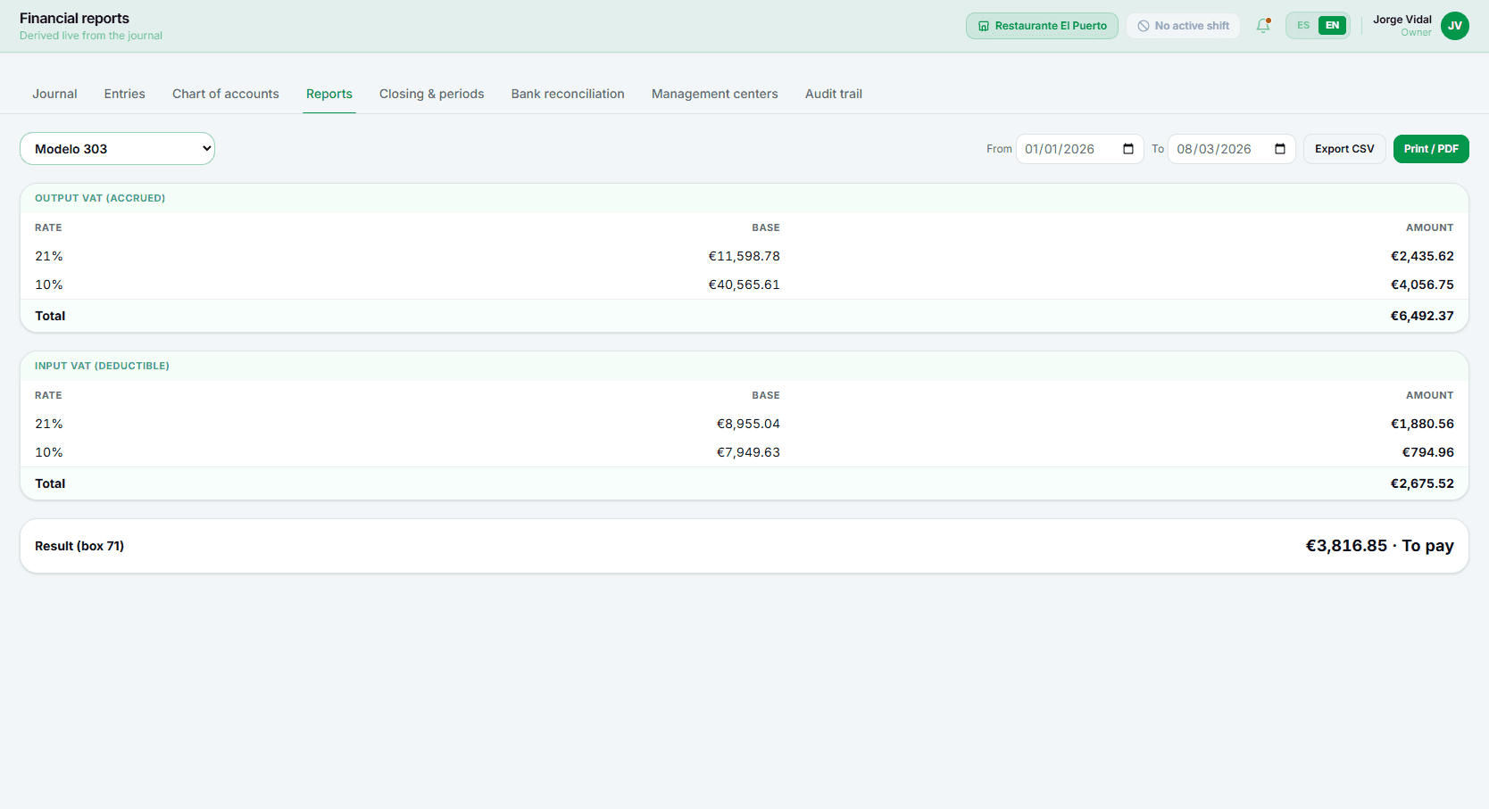Viewport: 1489px width, 809px height.
Task: Select input VAT base €8,955.04
Action: 748,424
